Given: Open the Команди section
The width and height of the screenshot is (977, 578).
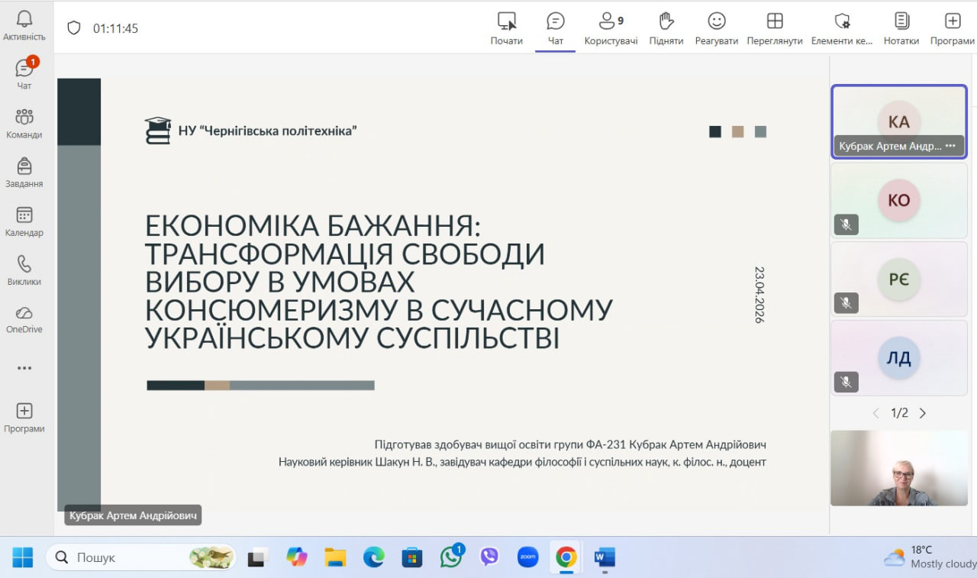Looking at the screenshot, I should [x=24, y=123].
